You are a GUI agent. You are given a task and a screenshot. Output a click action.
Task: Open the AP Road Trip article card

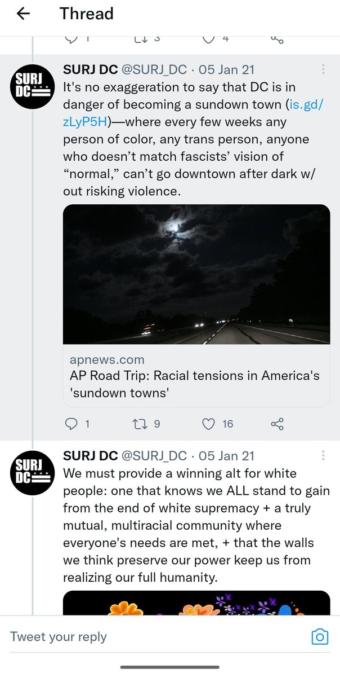196,375
